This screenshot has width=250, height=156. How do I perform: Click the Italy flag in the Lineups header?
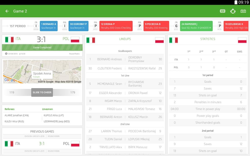pyautogui.click(x=91, y=40)
